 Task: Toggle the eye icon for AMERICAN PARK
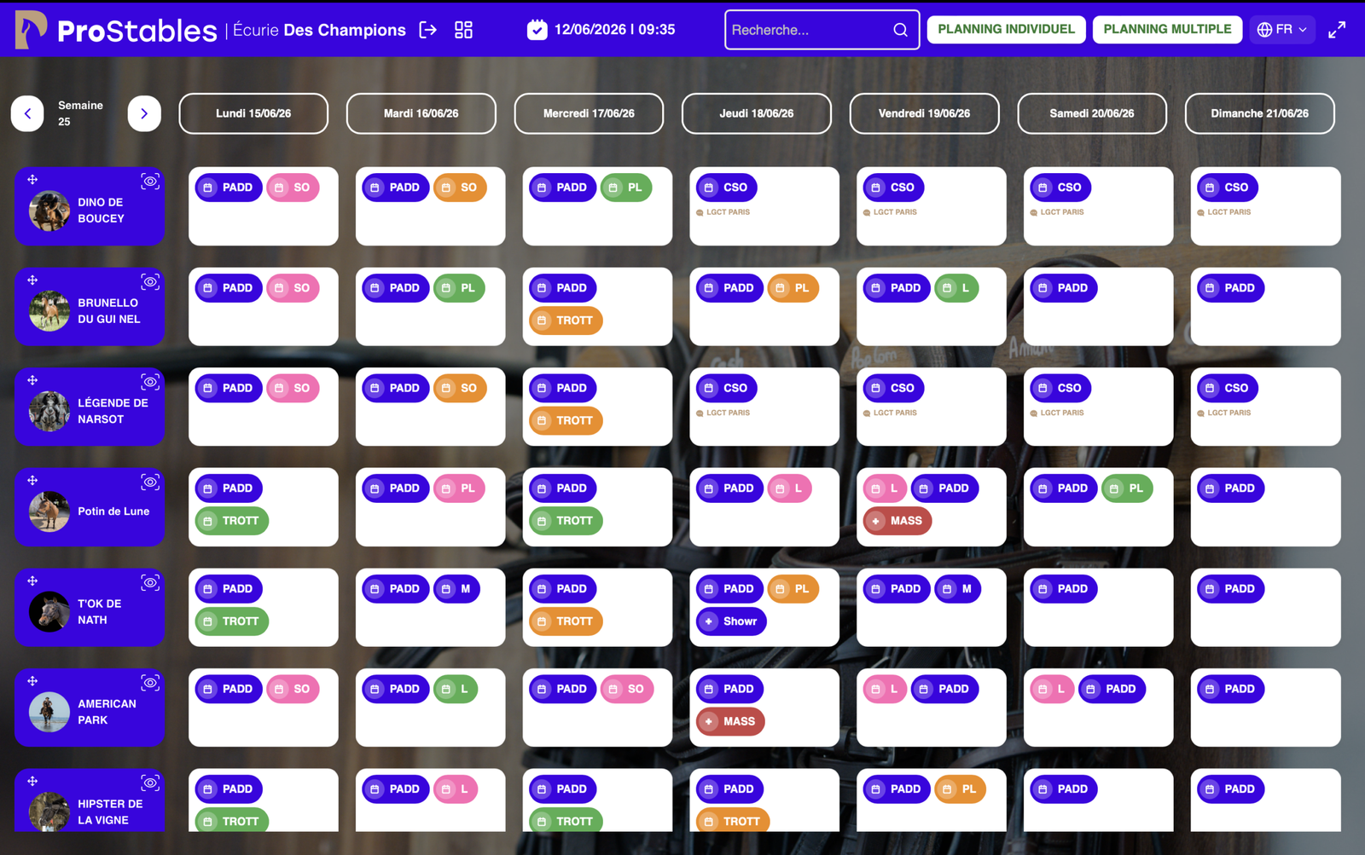150,683
